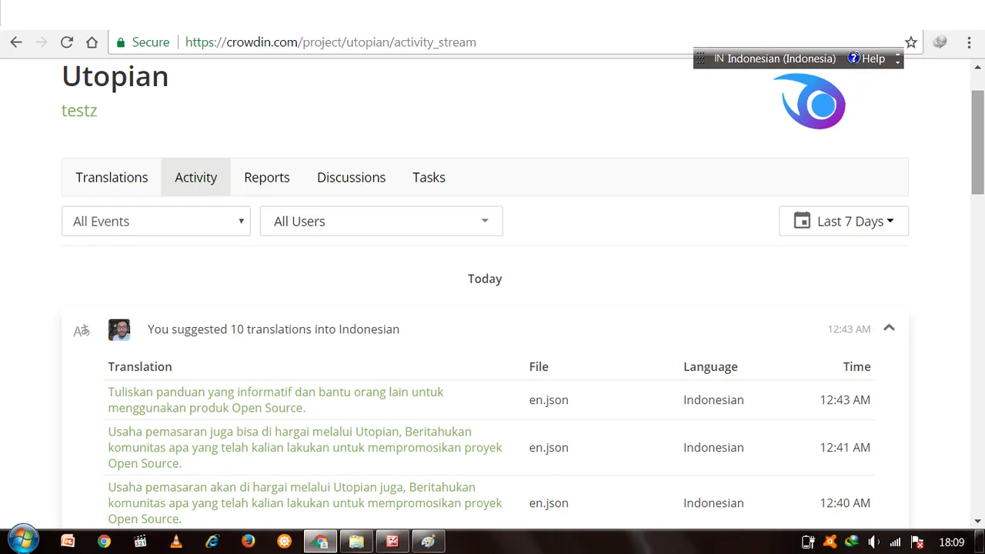Open the orange circular app in taskbar
The image size is (985, 554).
284,542
